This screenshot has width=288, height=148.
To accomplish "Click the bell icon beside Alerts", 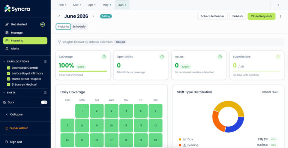I will point(7,49).
